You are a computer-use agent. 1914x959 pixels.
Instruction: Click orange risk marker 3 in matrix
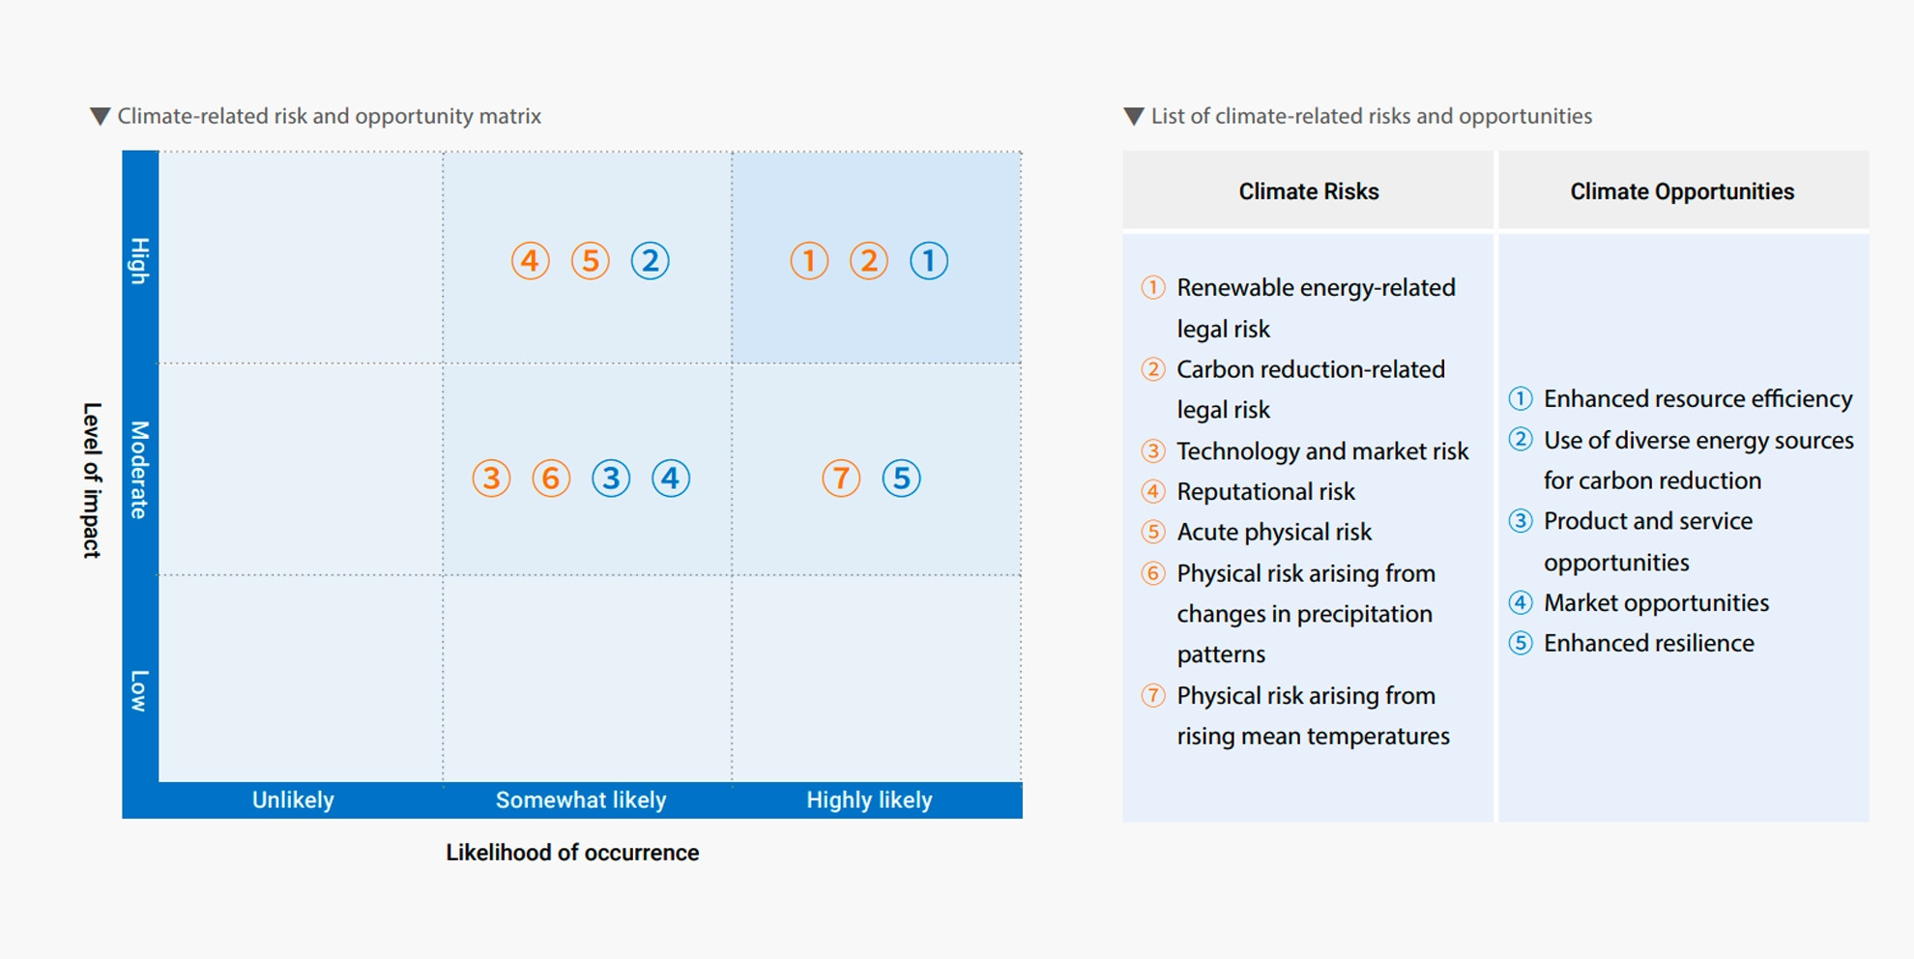point(491,479)
